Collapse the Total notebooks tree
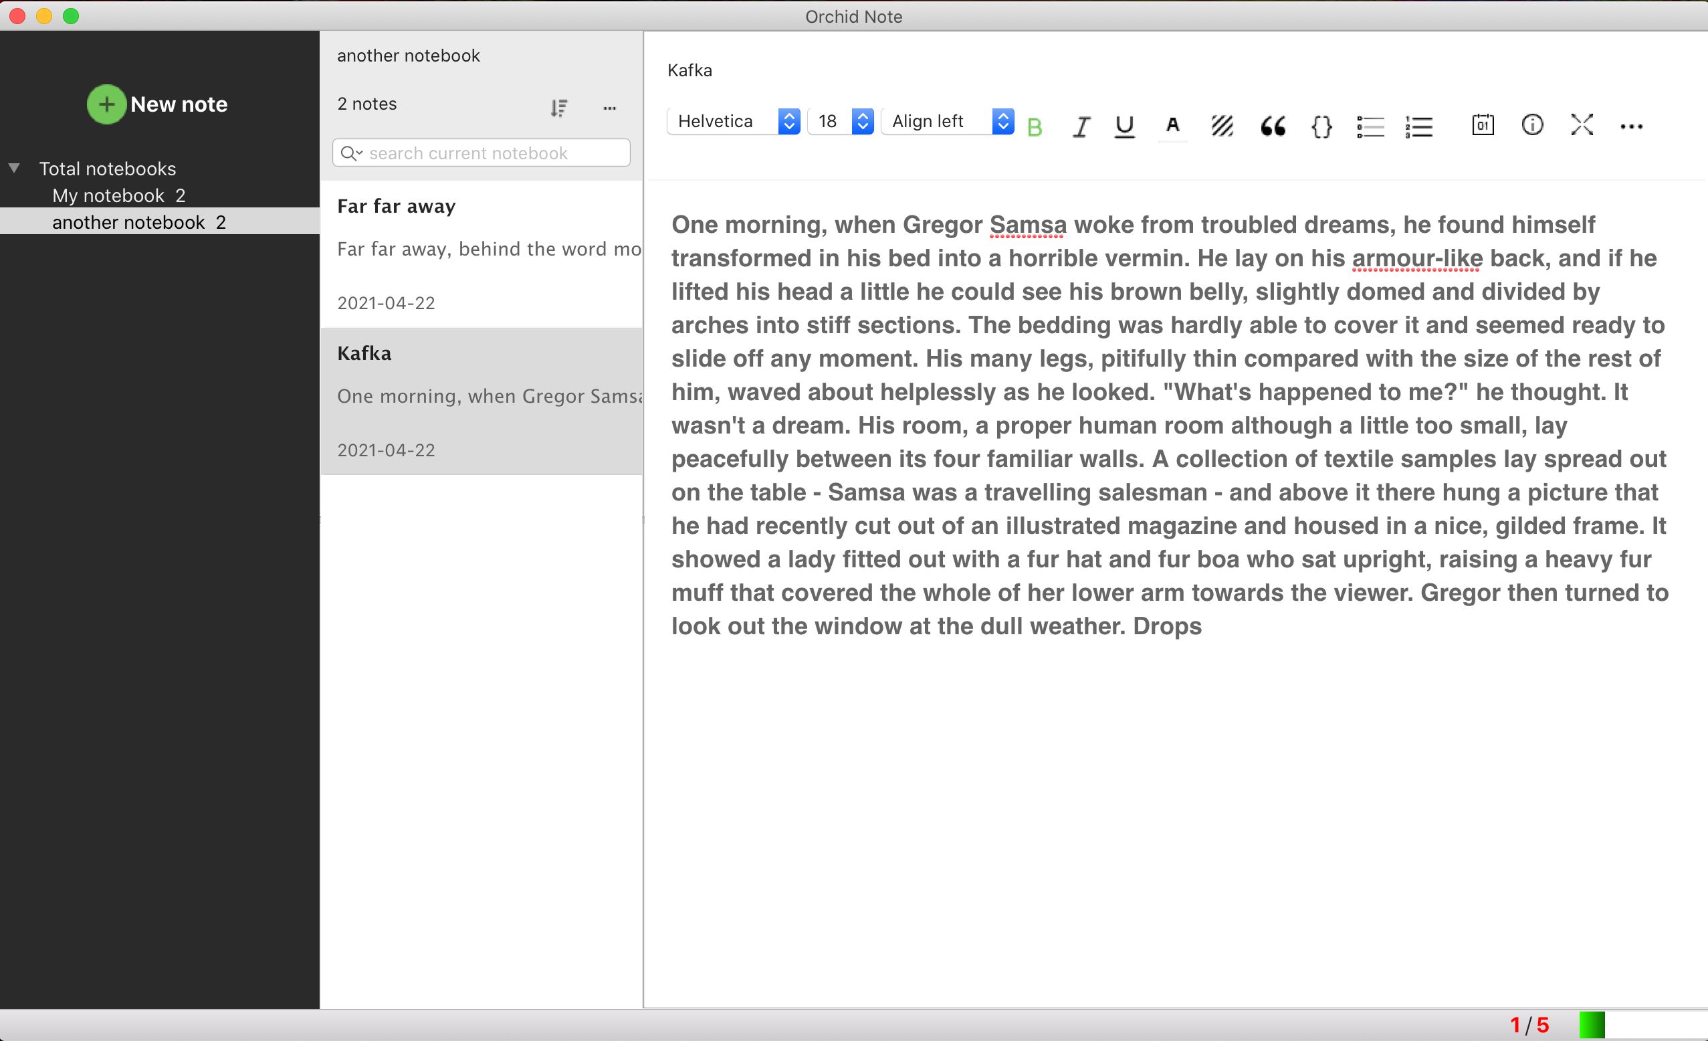The image size is (1708, 1041). pos(14,169)
